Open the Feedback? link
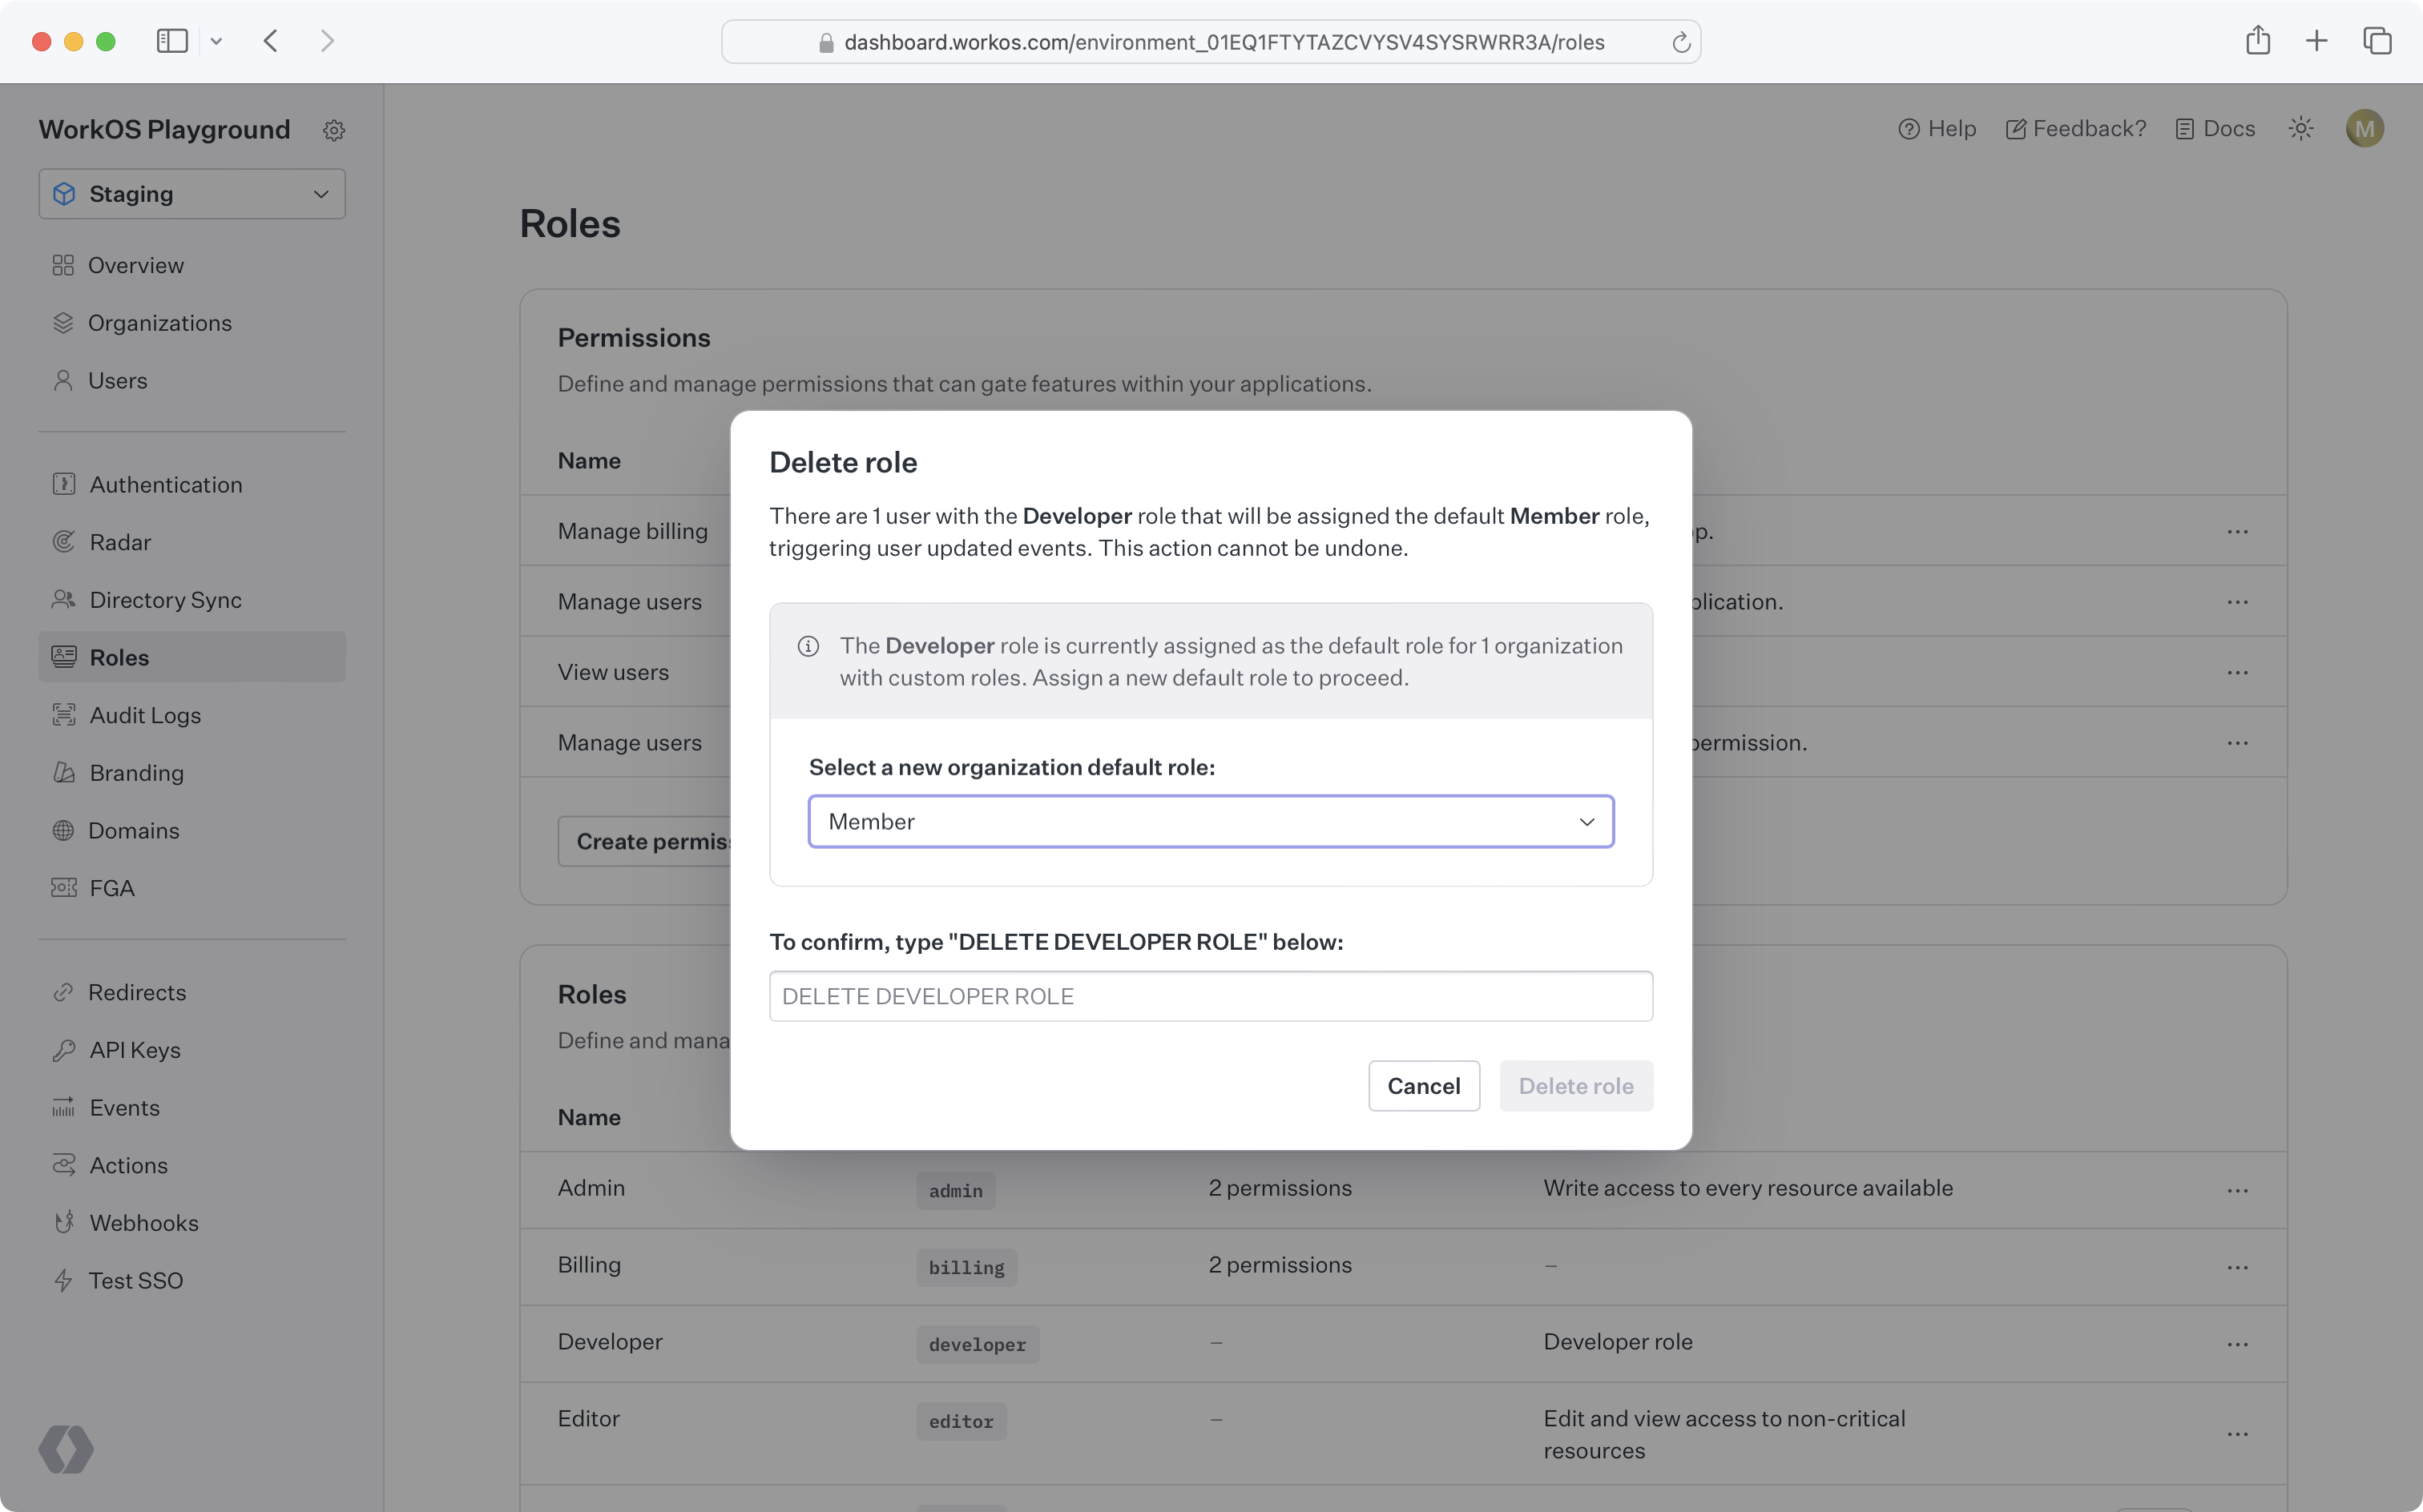The height and width of the screenshot is (1512, 2423). (x=2076, y=129)
